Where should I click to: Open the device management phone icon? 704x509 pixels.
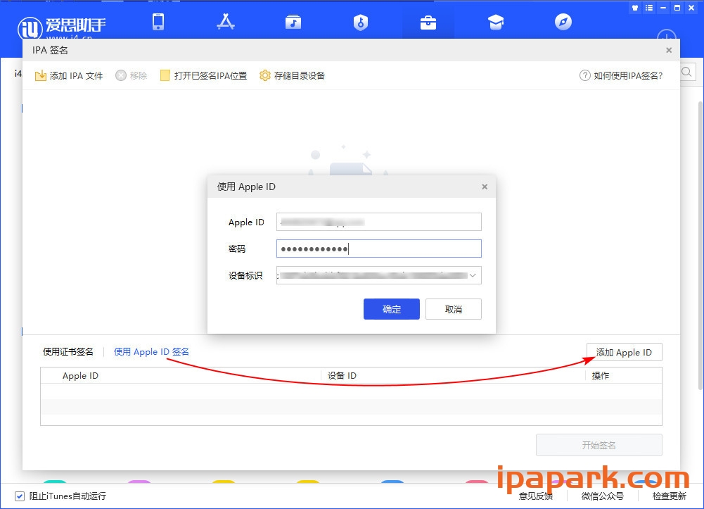tap(158, 22)
